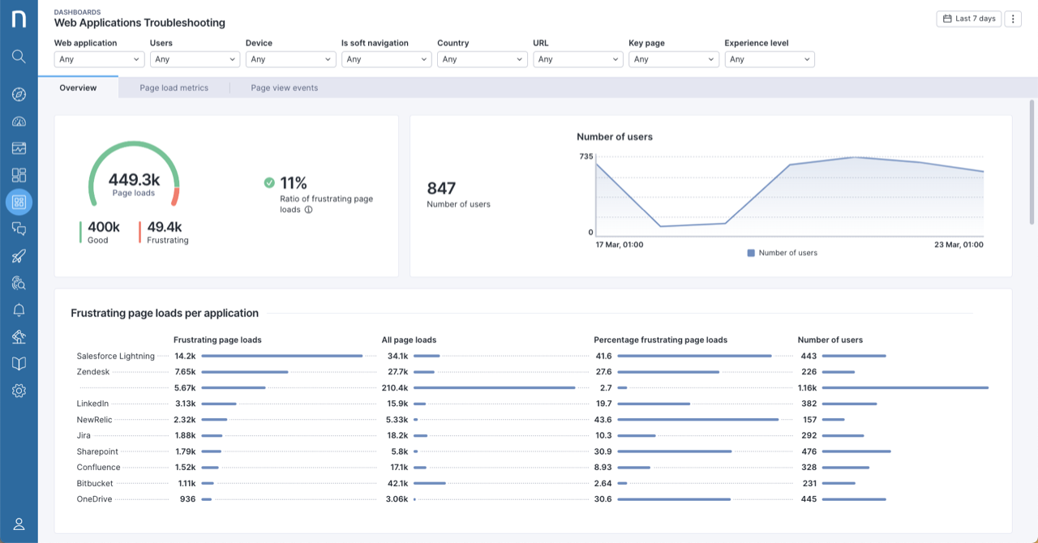Expand the Web application dropdown
Viewport: 1038px width, 543px height.
tap(99, 59)
